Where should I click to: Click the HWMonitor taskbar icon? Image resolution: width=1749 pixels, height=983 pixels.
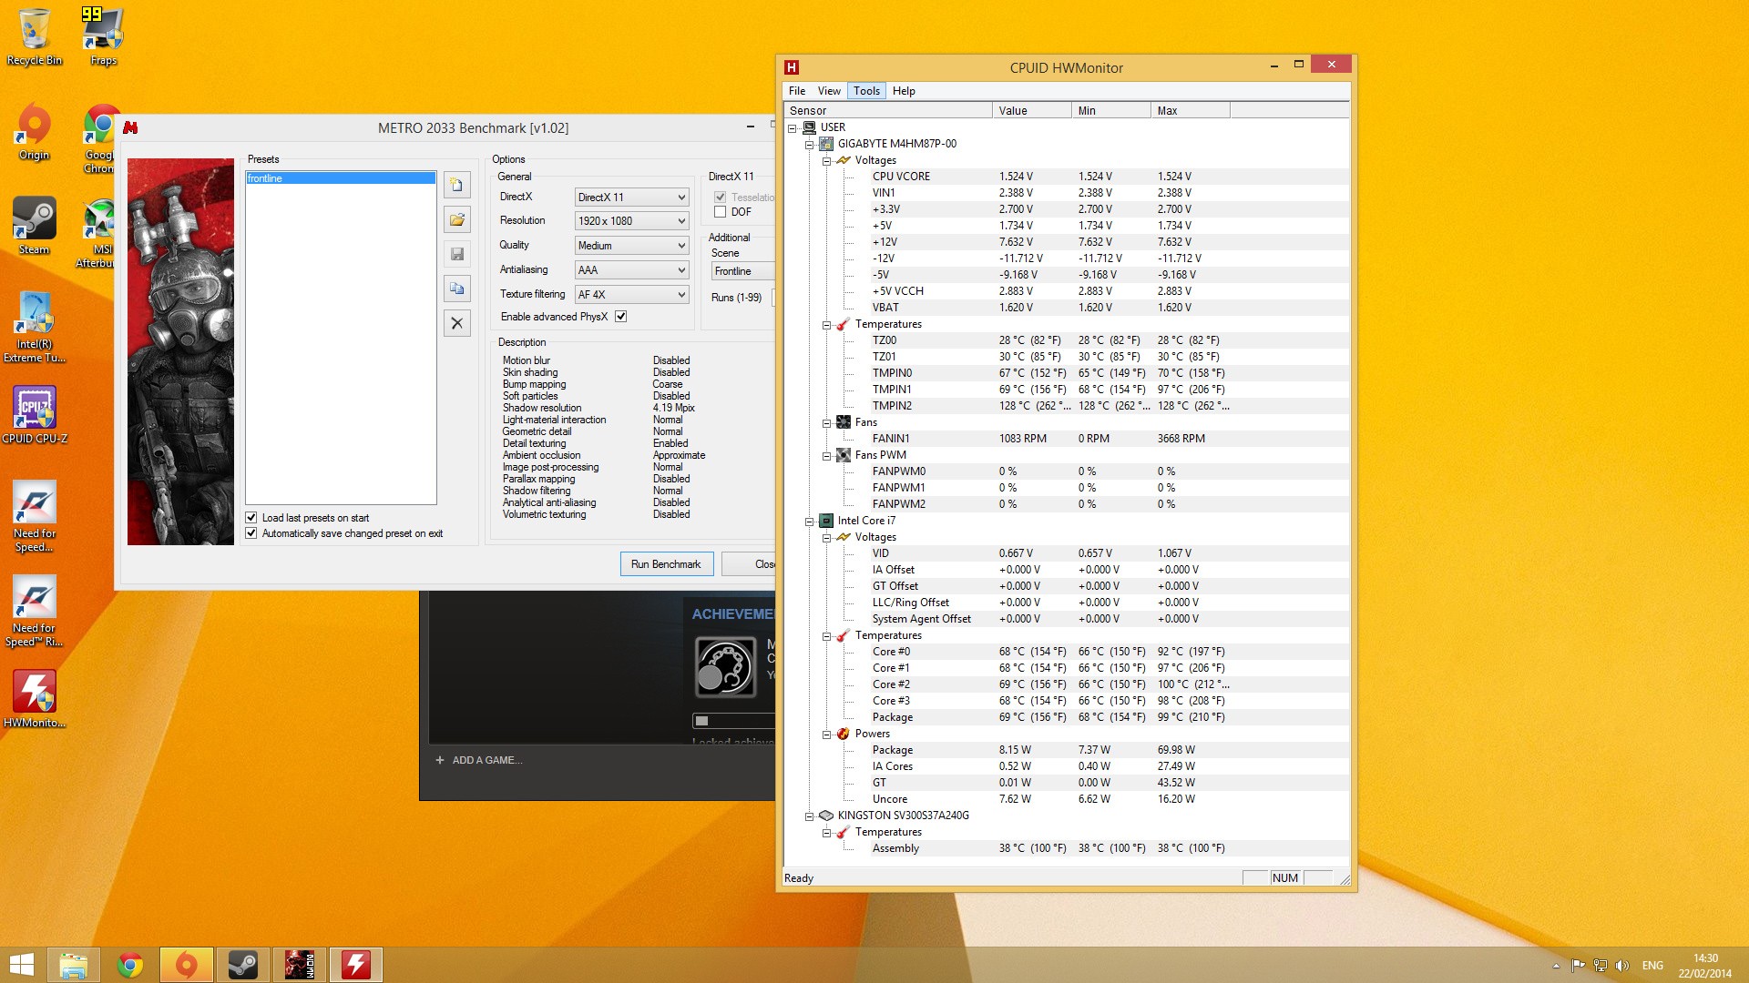click(355, 965)
